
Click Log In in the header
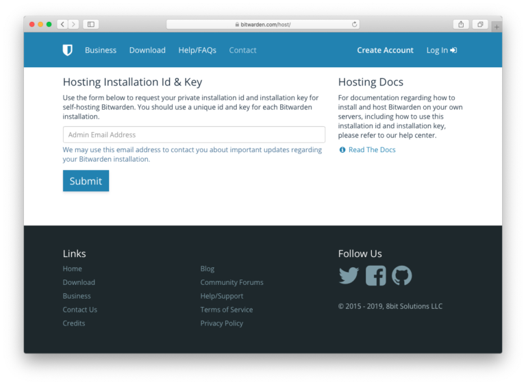(442, 50)
